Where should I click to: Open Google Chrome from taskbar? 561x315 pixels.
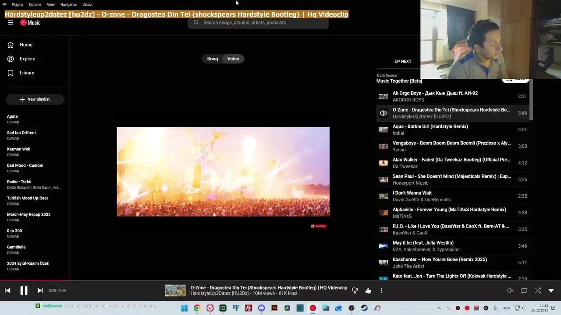pos(197,308)
